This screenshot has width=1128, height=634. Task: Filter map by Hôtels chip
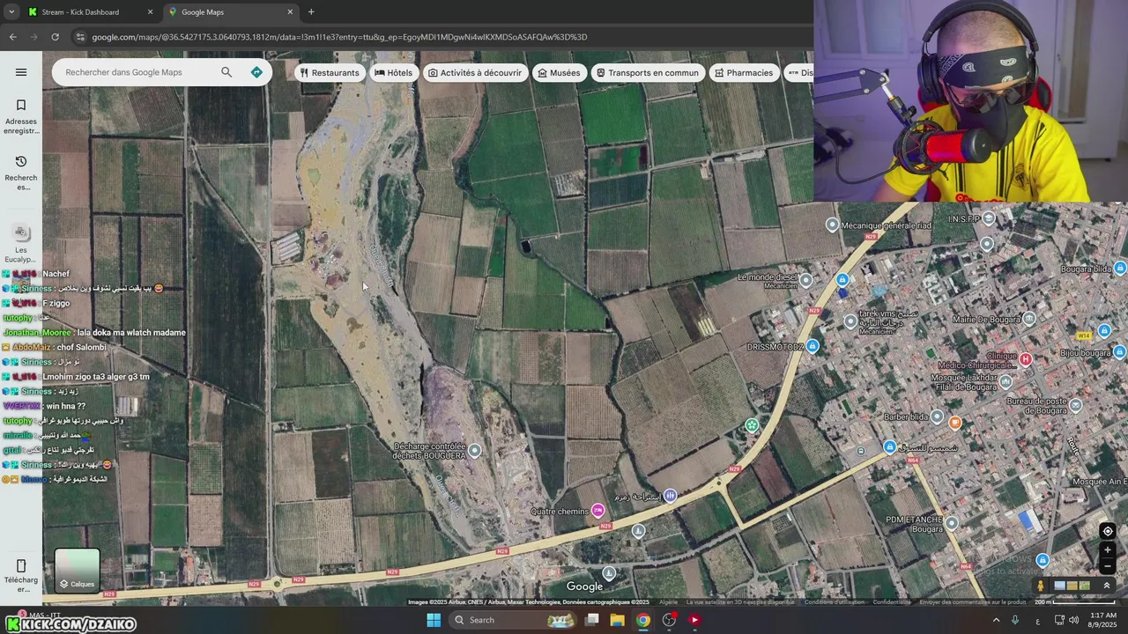[x=393, y=73]
